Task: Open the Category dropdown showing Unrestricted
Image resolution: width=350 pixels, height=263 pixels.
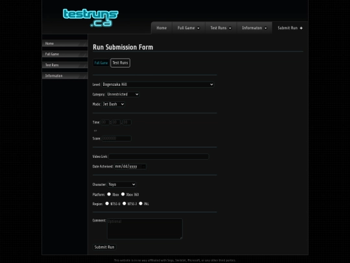Action: click(122, 94)
